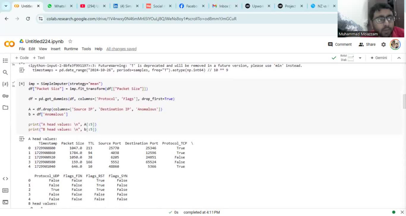
Task: Open the notebook settings gear icon
Action: pyautogui.click(x=384, y=45)
